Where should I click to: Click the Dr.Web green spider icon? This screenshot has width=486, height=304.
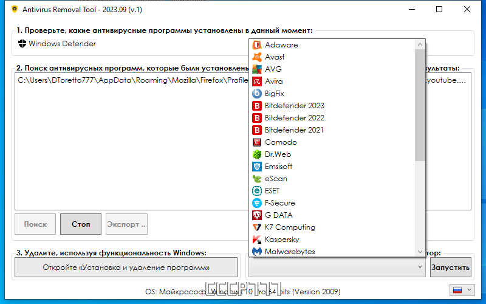pos(257,154)
